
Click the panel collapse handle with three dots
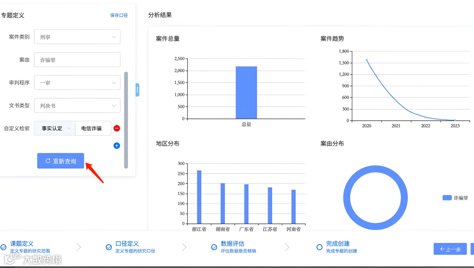(137, 90)
